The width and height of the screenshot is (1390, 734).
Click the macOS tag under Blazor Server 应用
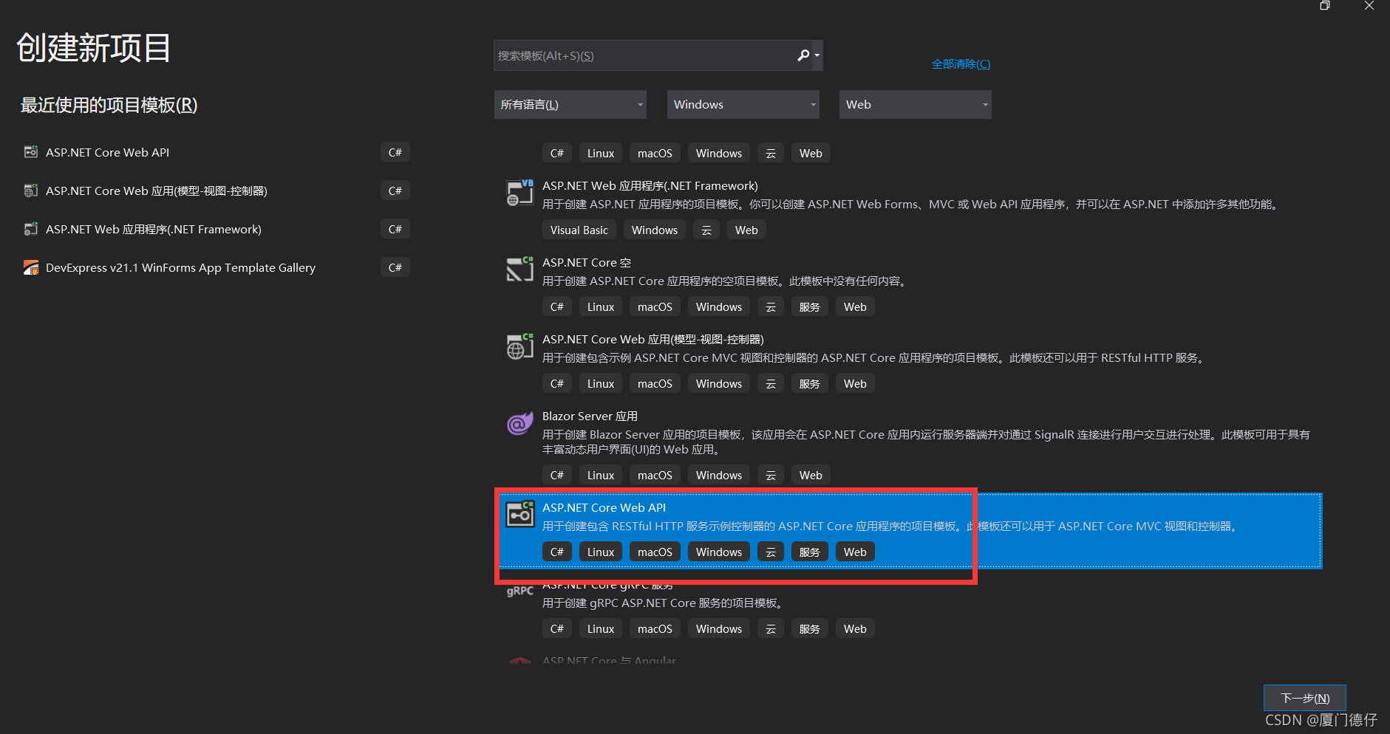coord(655,476)
